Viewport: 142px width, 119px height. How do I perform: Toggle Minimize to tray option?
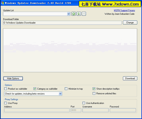(66, 89)
